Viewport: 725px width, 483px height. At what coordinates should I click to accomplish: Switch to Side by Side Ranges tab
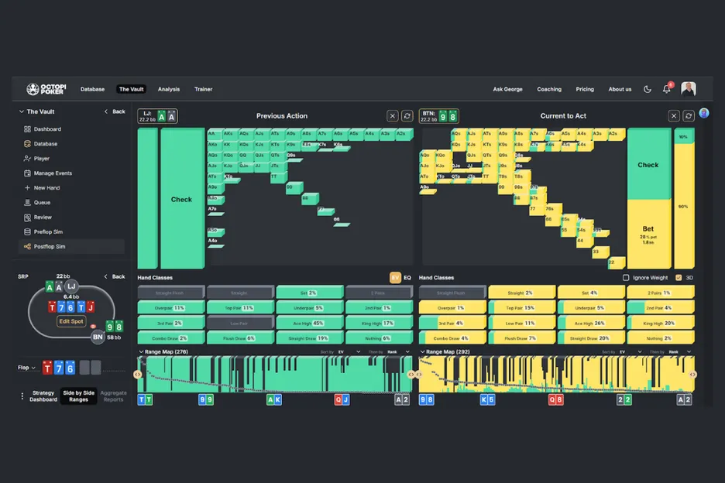click(x=78, y=396)
